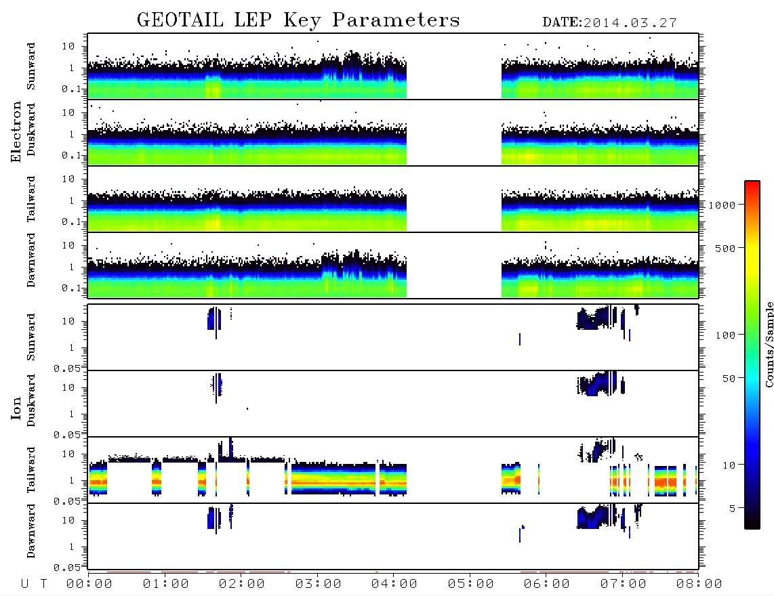
Task: Click the Electron Dawnward spectrogram panel
Action: [393, 265]
